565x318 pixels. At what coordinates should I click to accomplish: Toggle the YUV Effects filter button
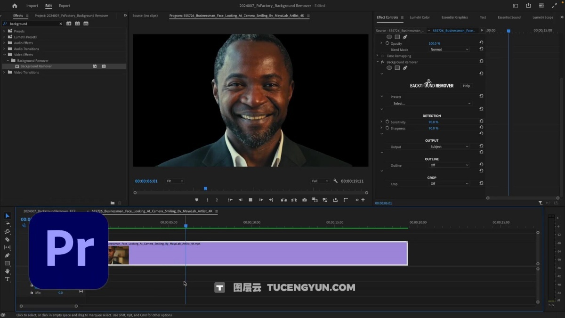86,23
